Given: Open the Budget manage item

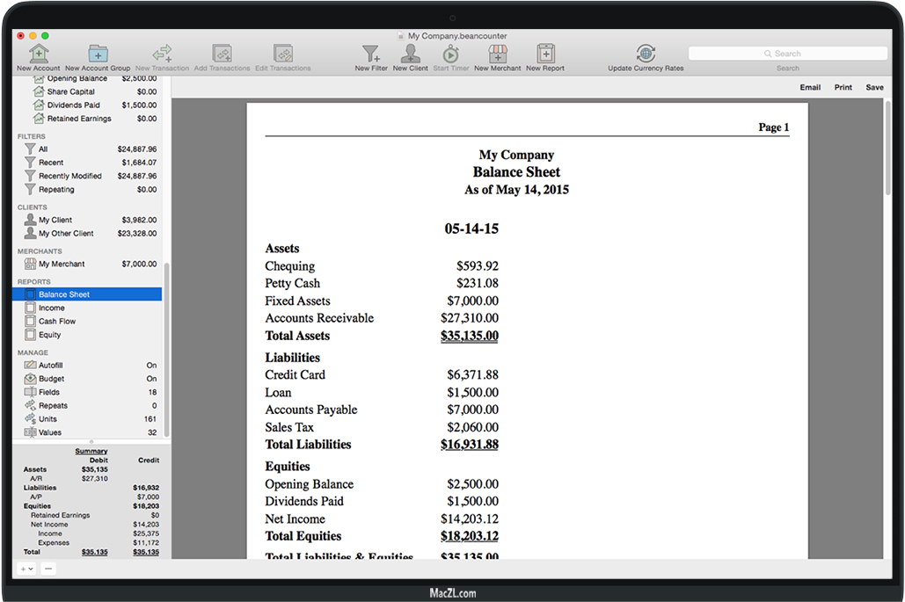Looking at the screenshot, I should pyautogui.click(x=51, y=379).
